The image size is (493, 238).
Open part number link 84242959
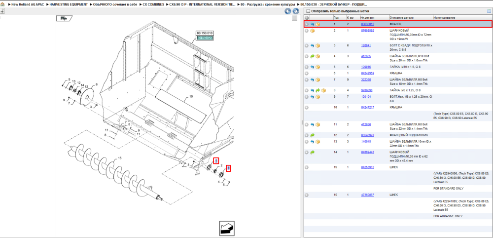367,74
